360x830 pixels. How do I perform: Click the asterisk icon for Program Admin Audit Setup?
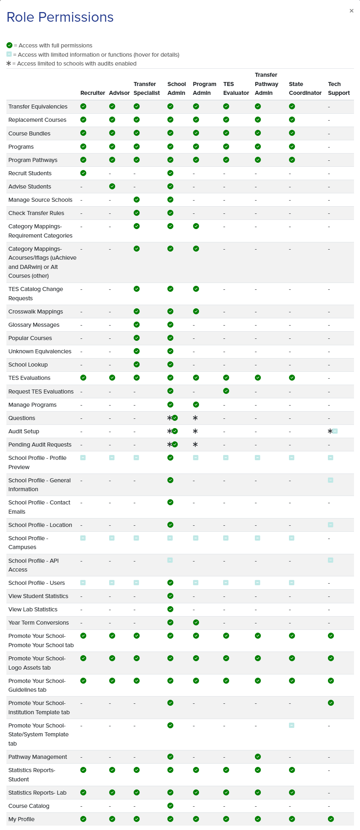pyautogui.click(x=195, y=431)
